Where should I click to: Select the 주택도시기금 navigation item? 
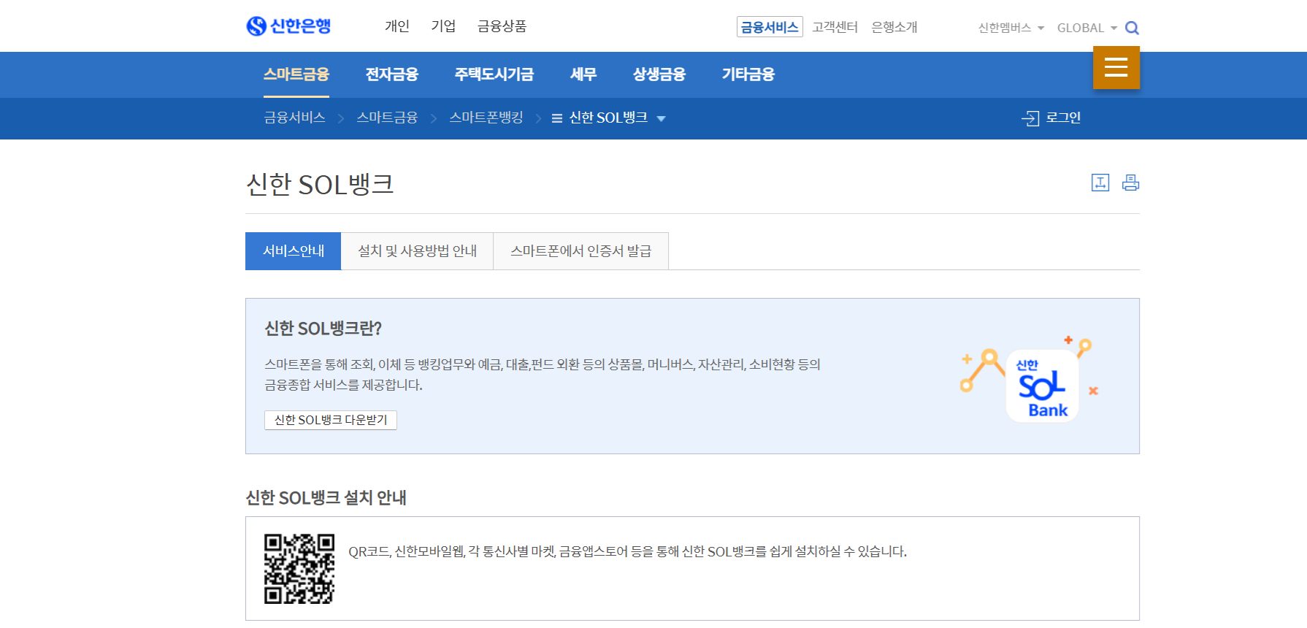click(494, 74)
